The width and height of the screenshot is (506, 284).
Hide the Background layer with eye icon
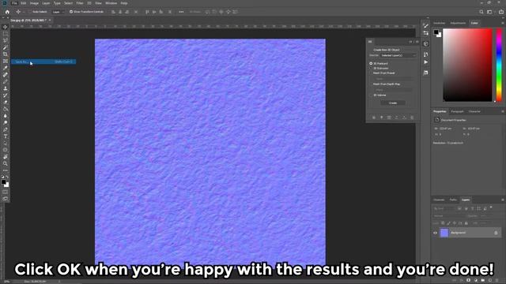point(435,233)
